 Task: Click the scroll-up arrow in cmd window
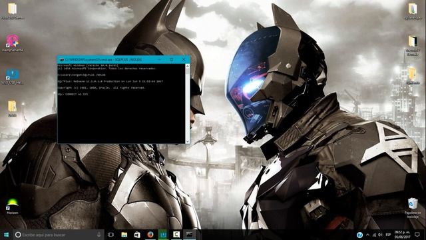(x=188, y=66)
